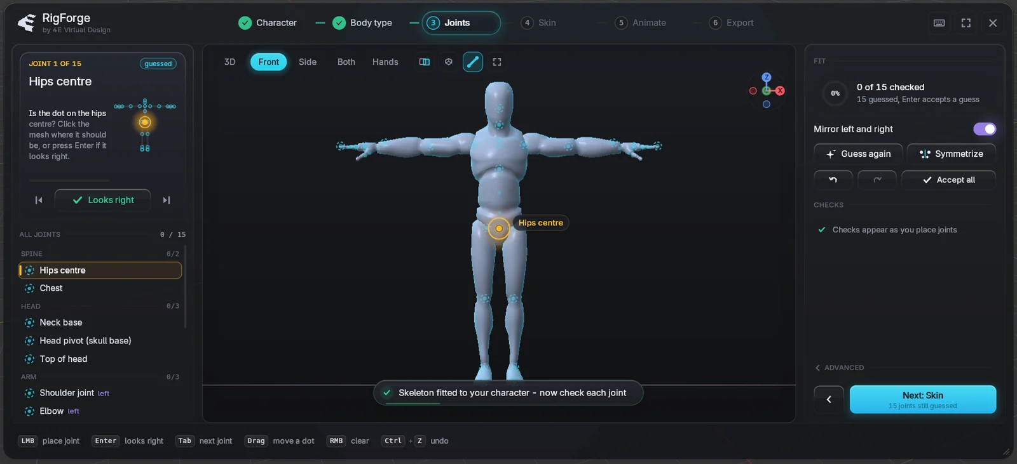
Task: Open the Export step
Action: click(x=732, y=23)
